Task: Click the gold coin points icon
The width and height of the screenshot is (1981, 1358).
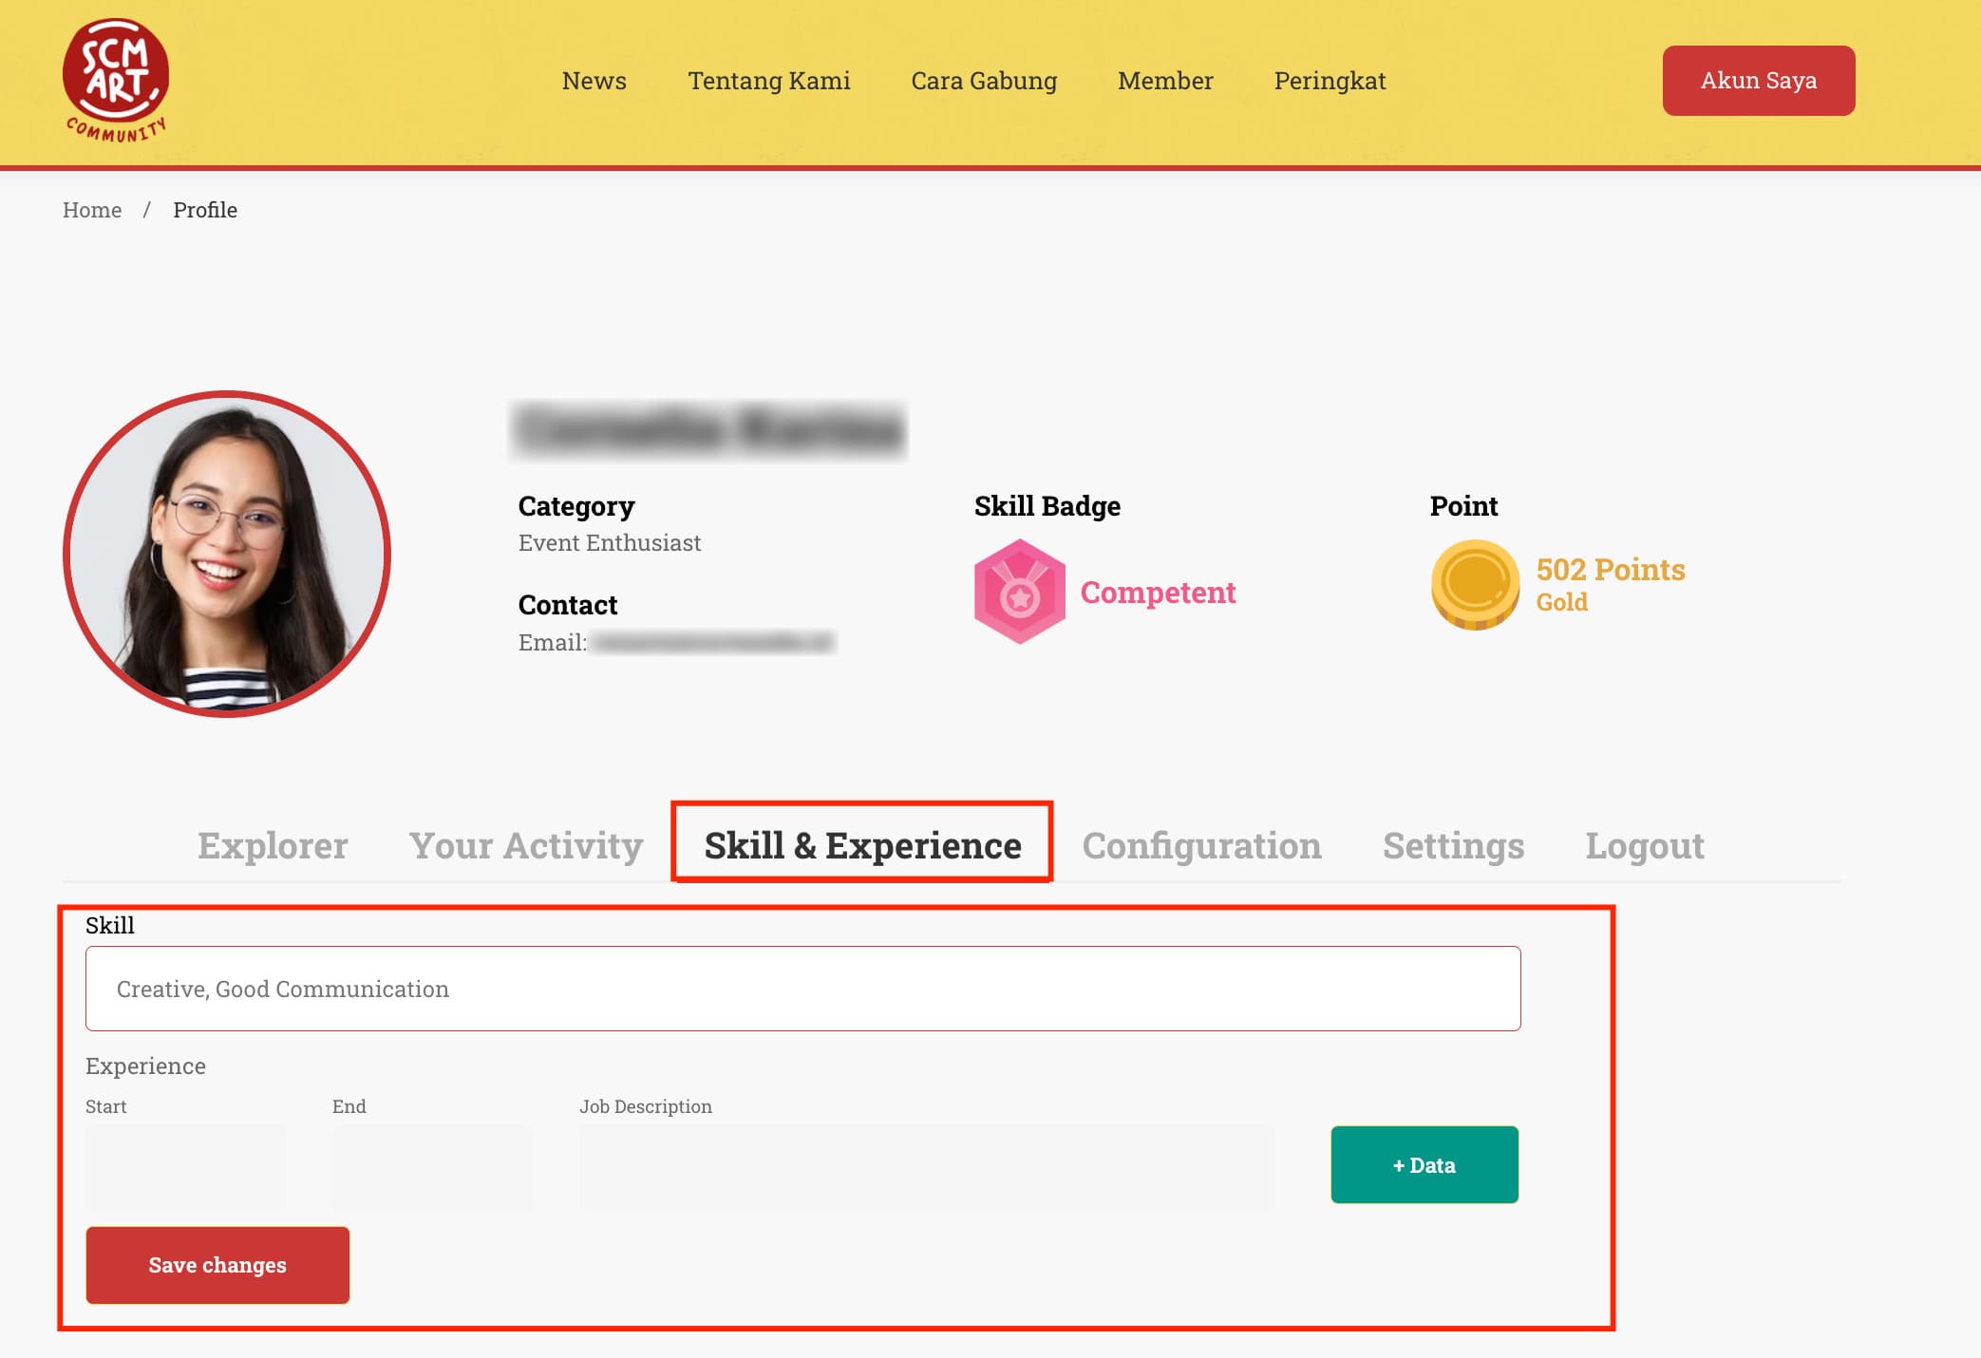Action: coord(1475,584)
